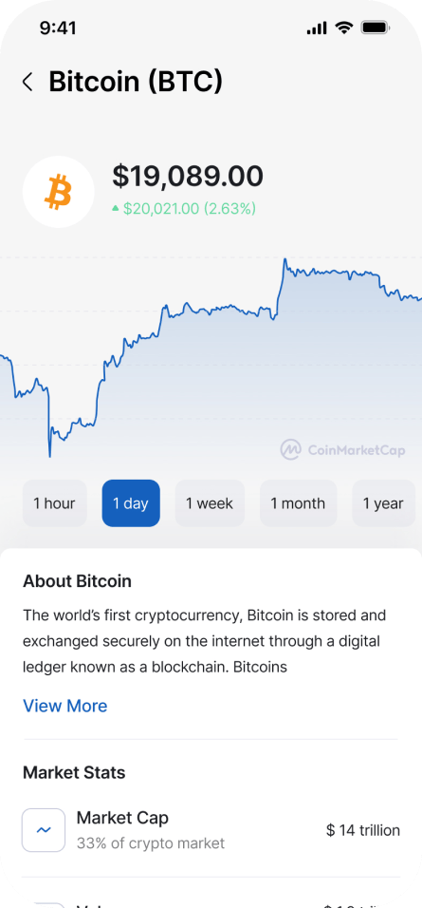
Task: Select the 1 day time range
Action: point(131,503)
